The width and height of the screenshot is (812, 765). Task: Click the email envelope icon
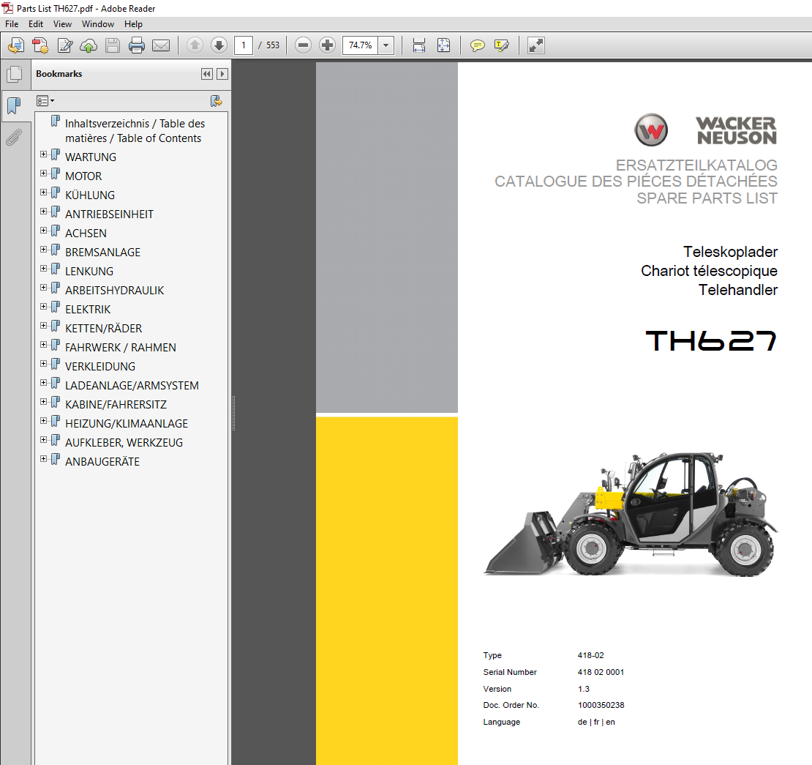pyautogui.click(x=161, y=45)
